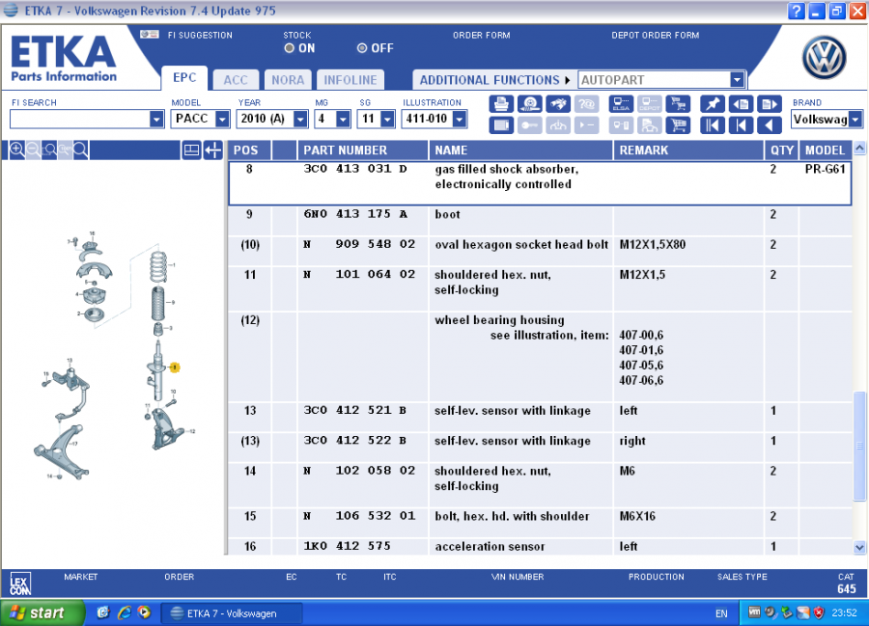The image size is (869, 626).
Task: Zoom in on the illustration with magnifier plus
Action: [x=16, y=150]
